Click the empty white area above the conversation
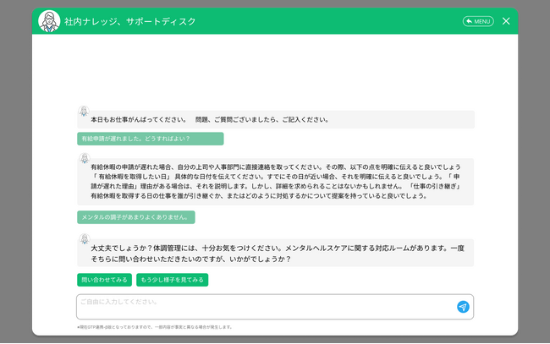 pos(275,68)
